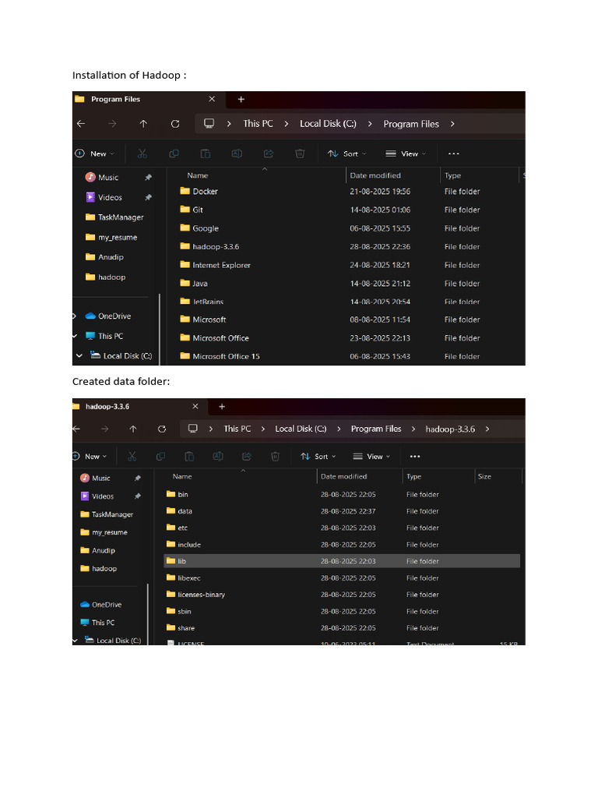Sort by Size column in hadoop-3.3.6 window

[484, 477]
